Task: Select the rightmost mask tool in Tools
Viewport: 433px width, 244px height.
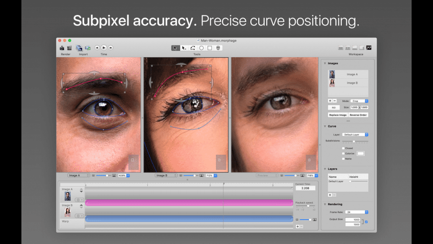Action: [x=218, y=48]
